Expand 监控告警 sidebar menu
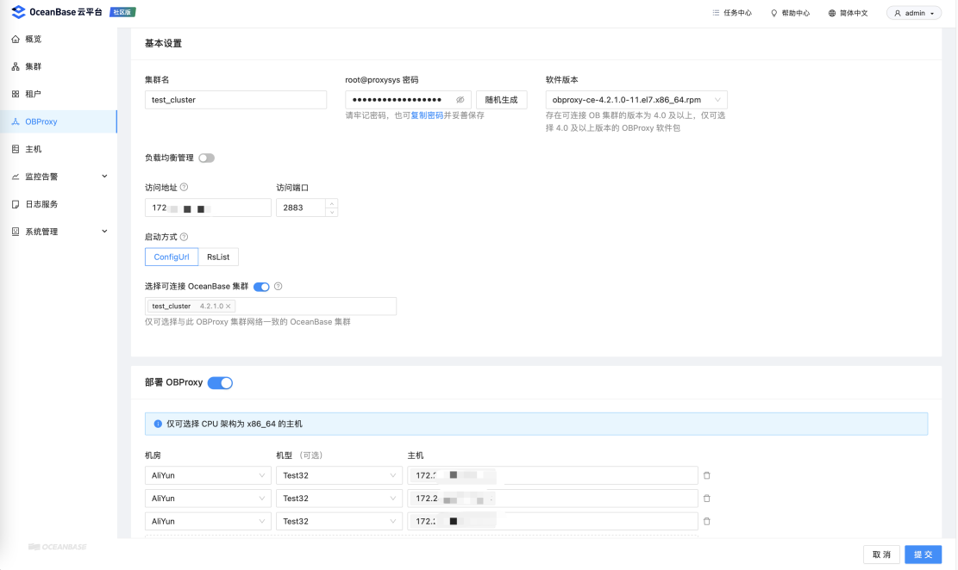This screenshot has height=570, width=958. [x=59, y=177]
